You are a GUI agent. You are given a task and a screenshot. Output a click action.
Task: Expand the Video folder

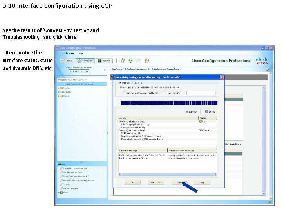[x=59, y=96]
